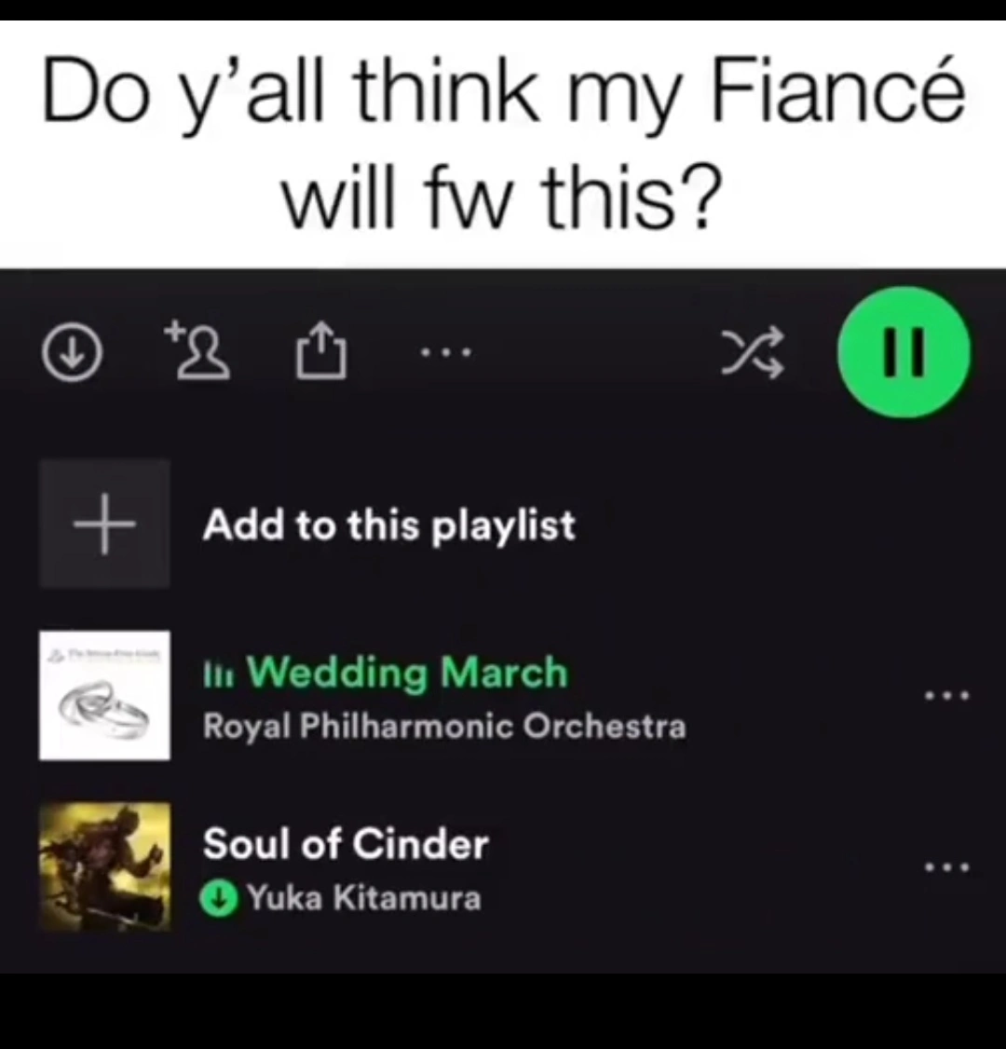
Task: Share the playlist with the share icon
Action: click(321, 350)
